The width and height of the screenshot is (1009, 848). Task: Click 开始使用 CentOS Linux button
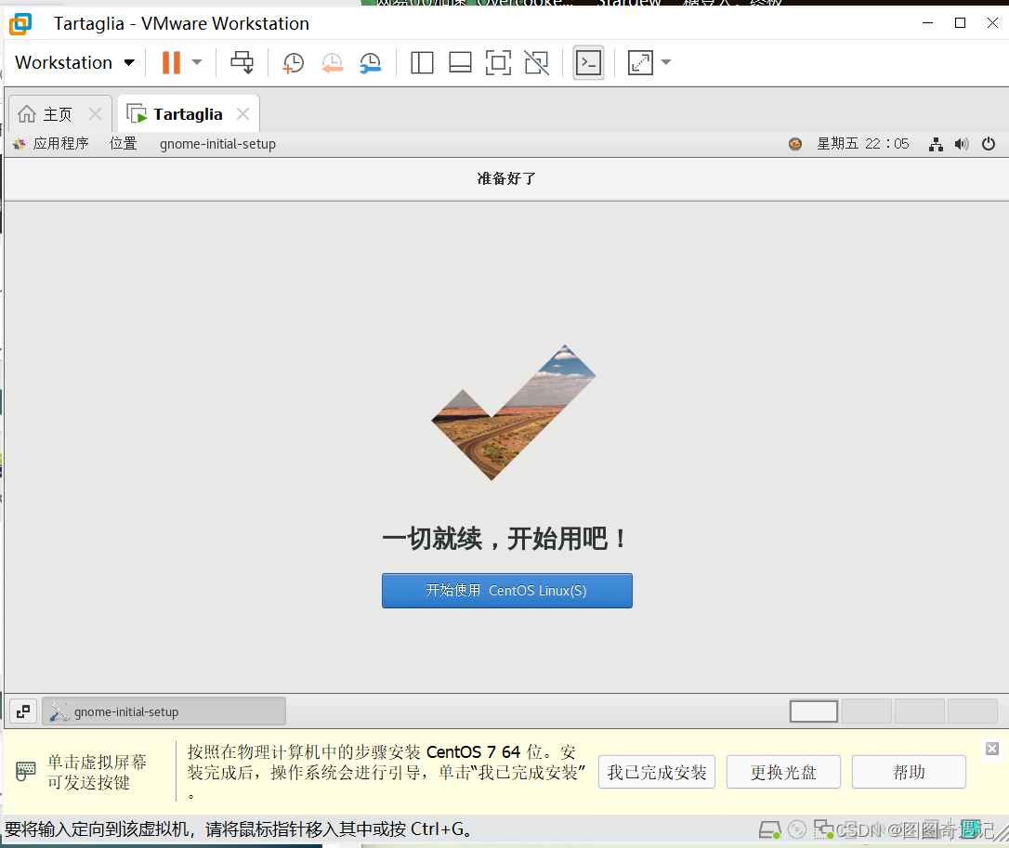pyautogui.click(x=506, y=591)
